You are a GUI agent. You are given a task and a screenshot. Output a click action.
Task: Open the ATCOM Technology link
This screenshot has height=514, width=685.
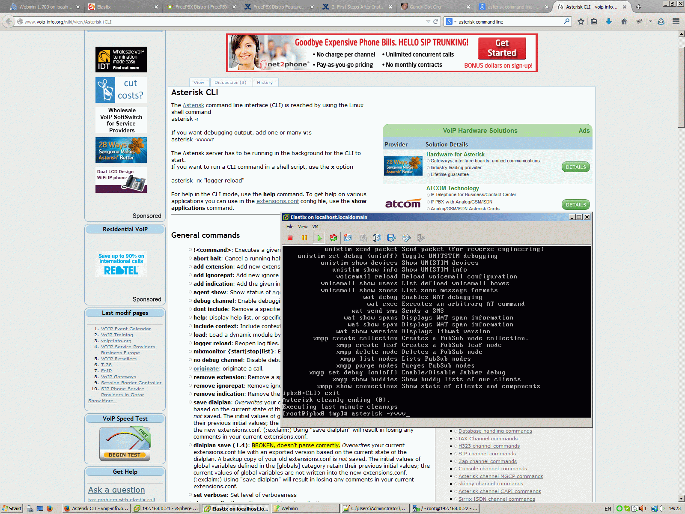click(453, 188)
